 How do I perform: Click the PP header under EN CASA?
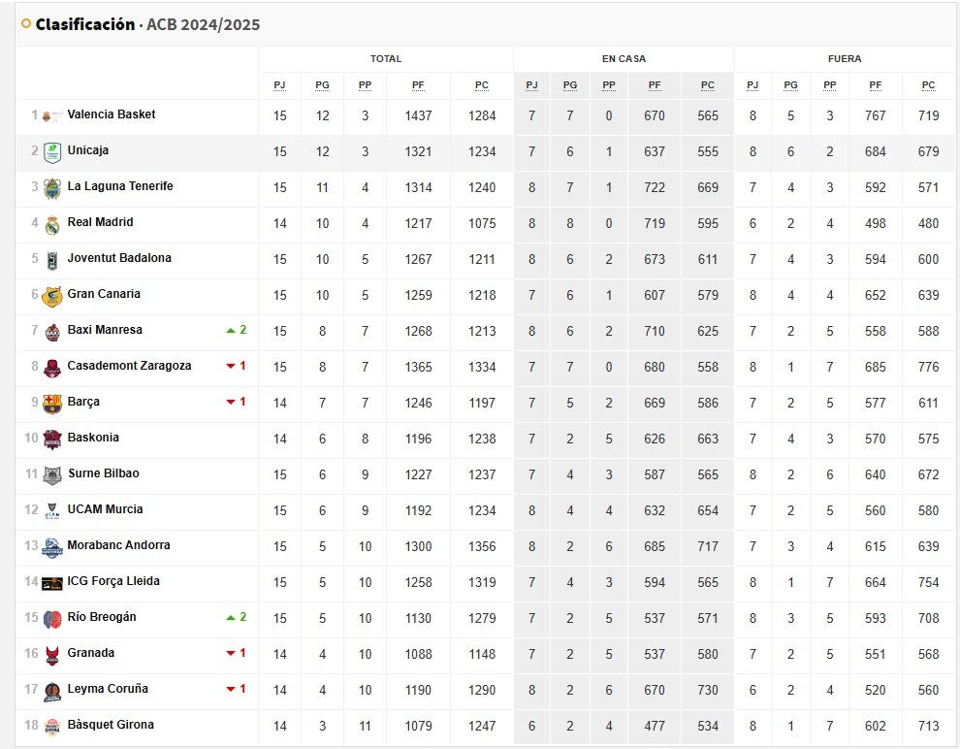click(x=609, y=85)
